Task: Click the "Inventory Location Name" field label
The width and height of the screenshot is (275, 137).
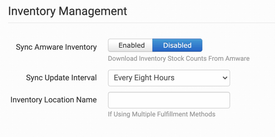Action: tap(53, 100)
